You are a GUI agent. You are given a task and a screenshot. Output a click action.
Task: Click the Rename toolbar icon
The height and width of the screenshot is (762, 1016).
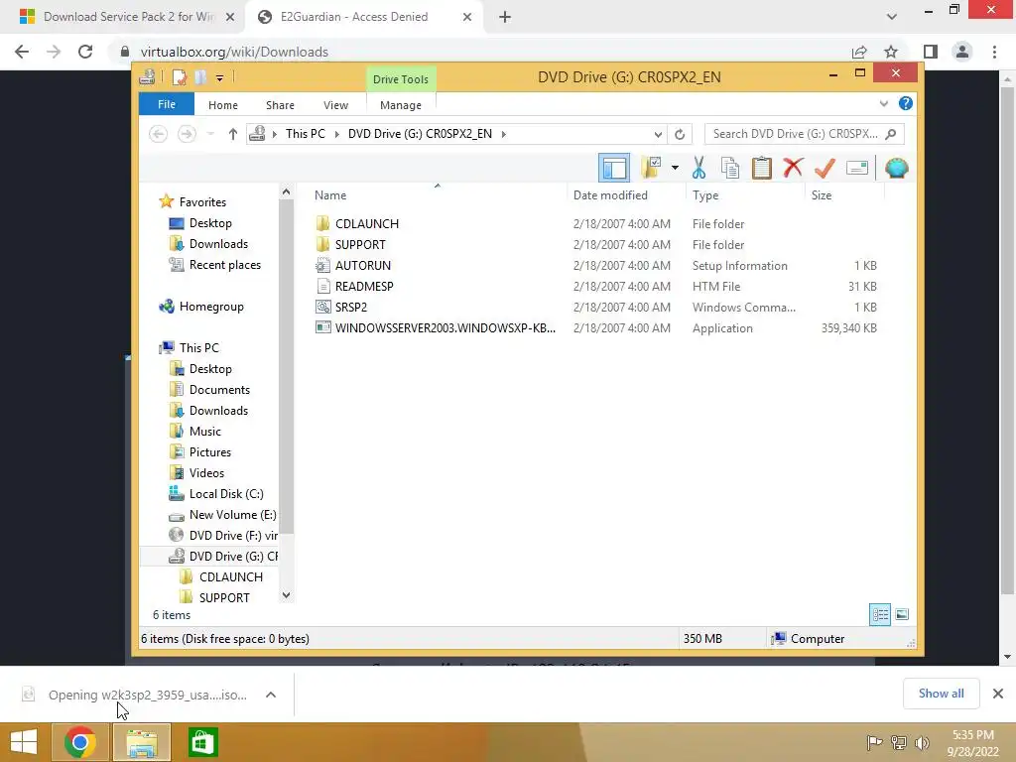[856, 168]
